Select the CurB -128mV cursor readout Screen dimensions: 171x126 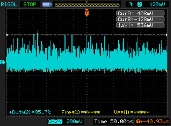[141, 19]
